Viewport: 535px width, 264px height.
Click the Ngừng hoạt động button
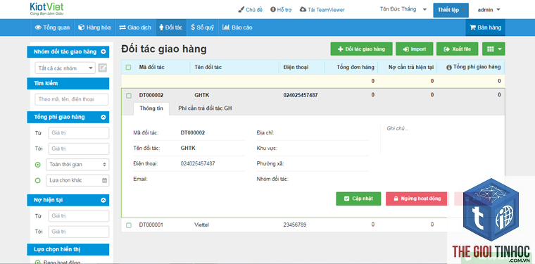(x=416, y=199)
